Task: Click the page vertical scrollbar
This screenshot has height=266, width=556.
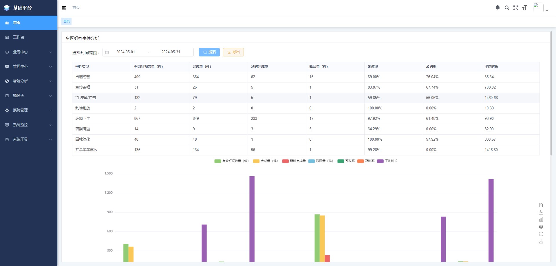Action: point(551,93)
